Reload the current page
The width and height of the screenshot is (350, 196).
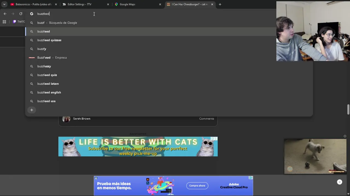click(x=21, y=14)
